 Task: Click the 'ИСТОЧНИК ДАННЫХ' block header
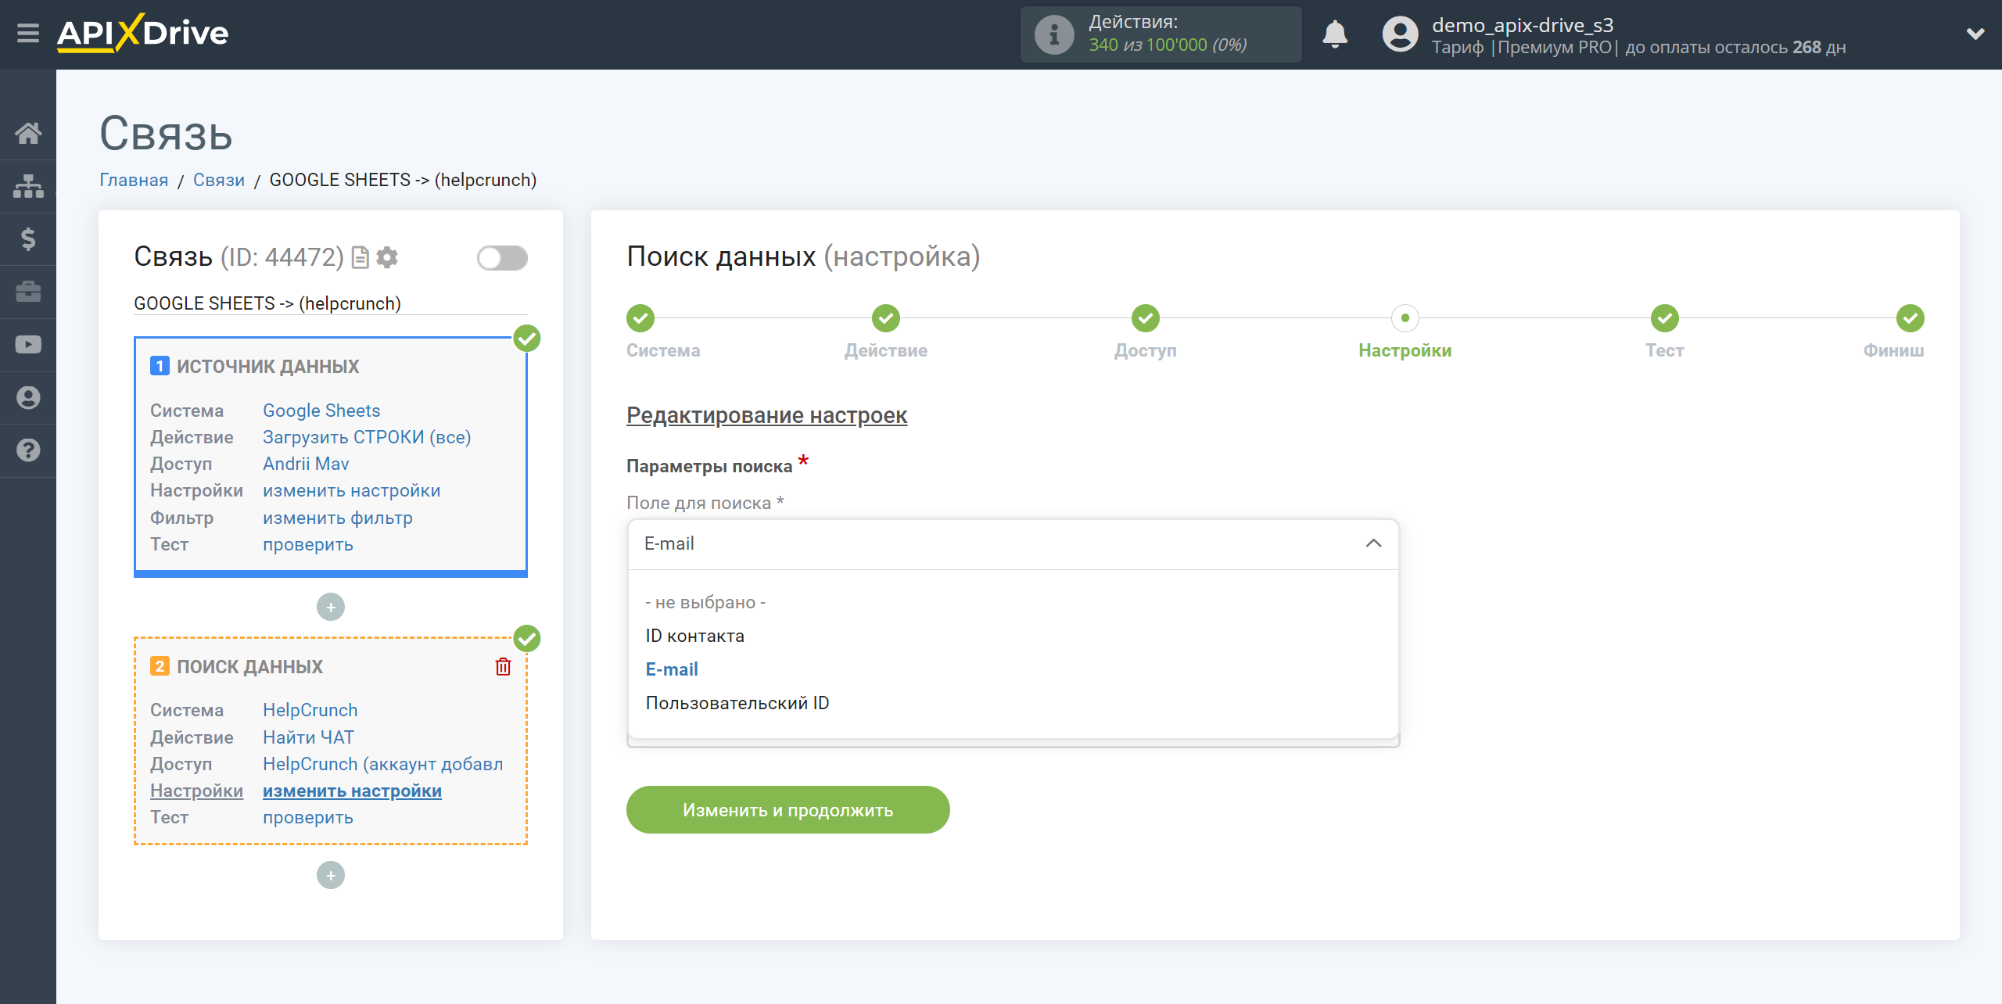point(267,367)
